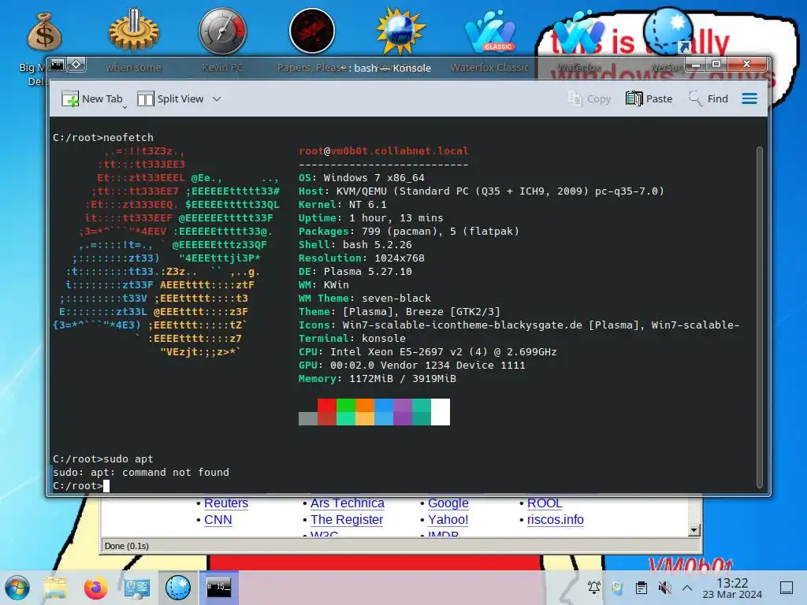Click the terminal prompt cursor line

pos(81,485)
